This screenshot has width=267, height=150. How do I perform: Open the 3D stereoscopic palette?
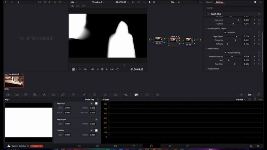point(158,95)
